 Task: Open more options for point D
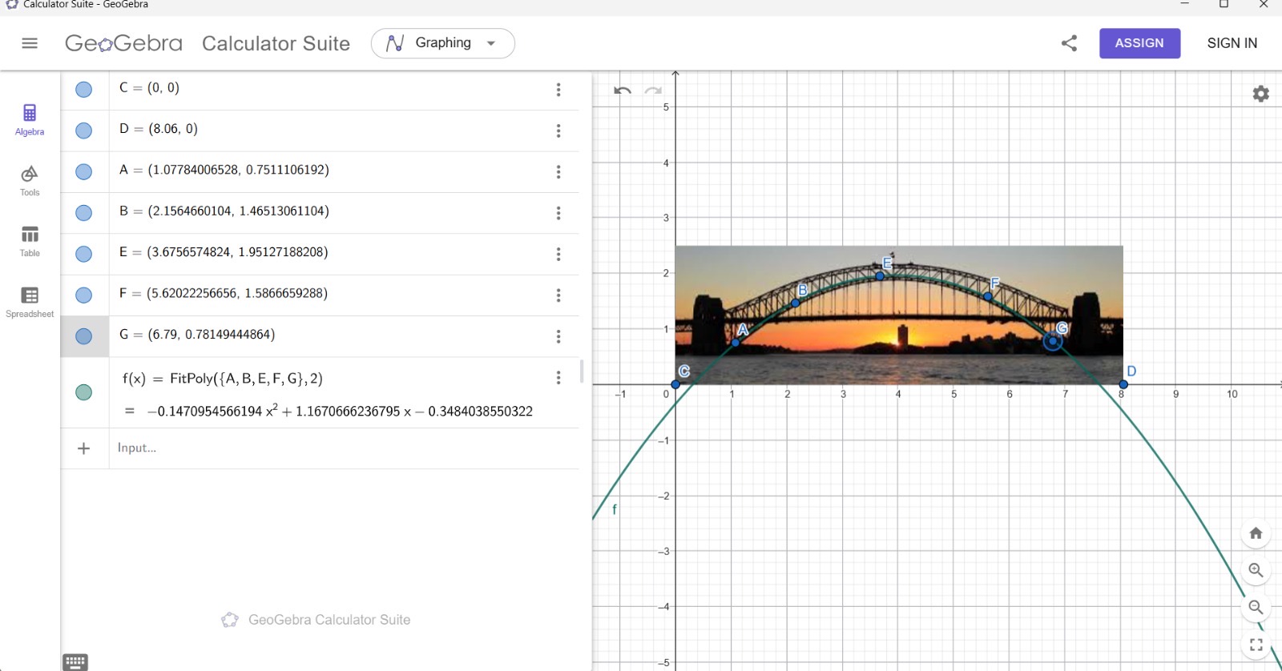click(558, 131)
